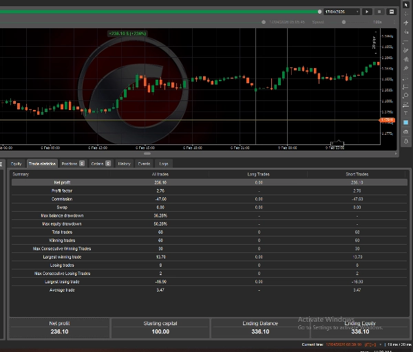This screenshot has width=413, height=352.
Task: Select the Trade statistics tab
Action: (42, 164)
